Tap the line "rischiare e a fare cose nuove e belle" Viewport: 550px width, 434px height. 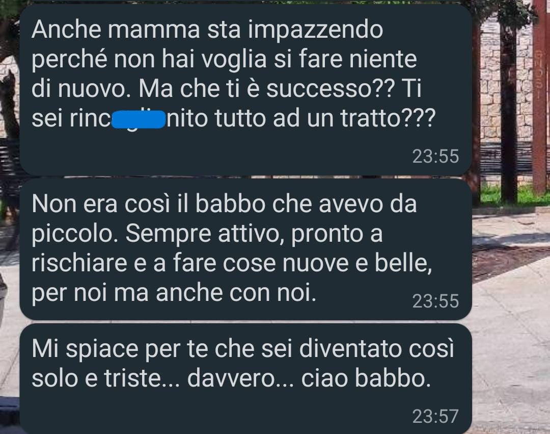tap(232, 263)
